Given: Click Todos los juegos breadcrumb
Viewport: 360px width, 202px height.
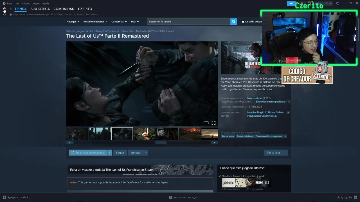Looking at the screenshot, I should [75, 31].
